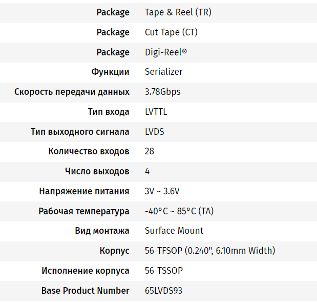This screenshot has width=317, height=302.
Task: Click the LVDS output type value
Action: [x=154, y=132]
